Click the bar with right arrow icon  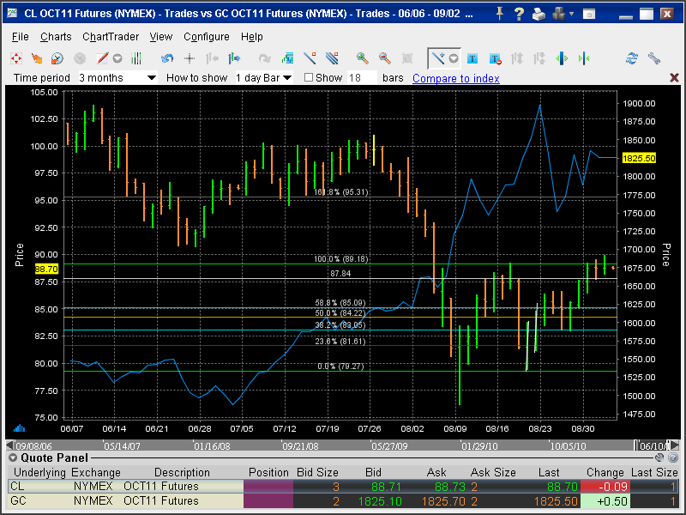[x=234, y=58]
